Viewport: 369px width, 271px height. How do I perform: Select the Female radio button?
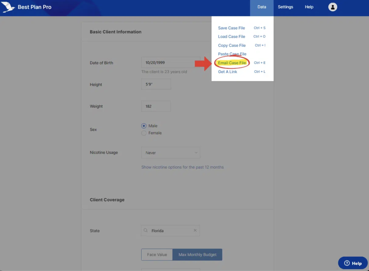[144, 133]
